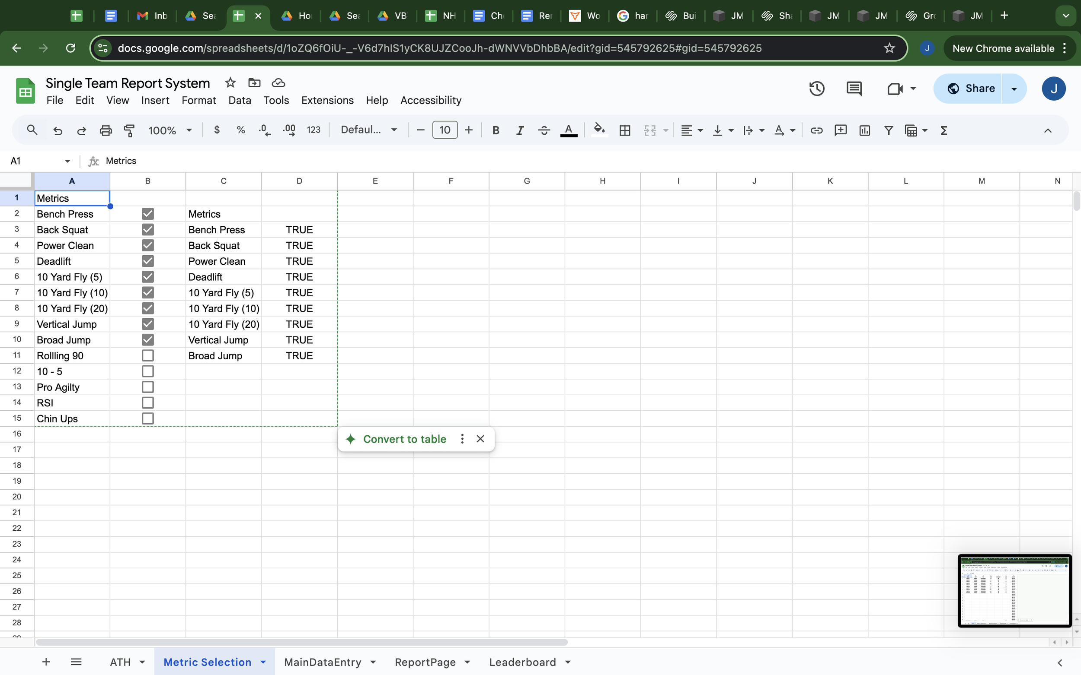Check the Rollling 90 checkbox

pyautogui.click(x=148, y=355)
